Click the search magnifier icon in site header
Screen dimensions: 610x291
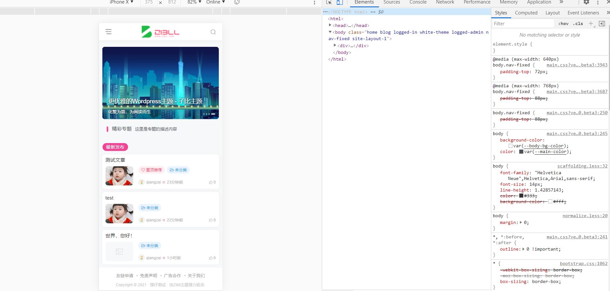point(213,32)
